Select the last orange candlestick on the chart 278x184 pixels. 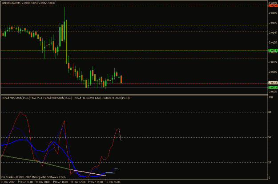[121, 79]
